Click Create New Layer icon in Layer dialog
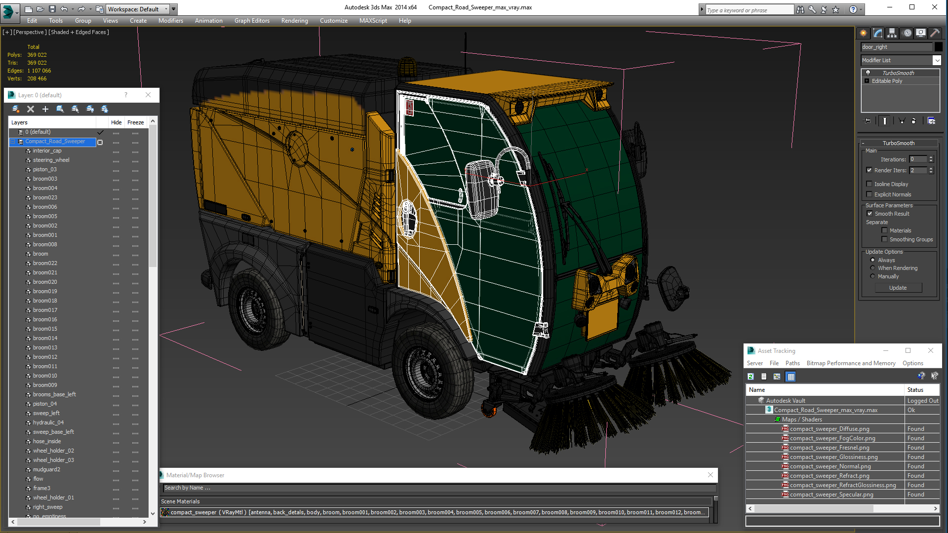 [x=16, y=109]
